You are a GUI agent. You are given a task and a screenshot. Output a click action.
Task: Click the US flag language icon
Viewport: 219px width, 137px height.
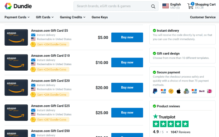tap(165, 6)
